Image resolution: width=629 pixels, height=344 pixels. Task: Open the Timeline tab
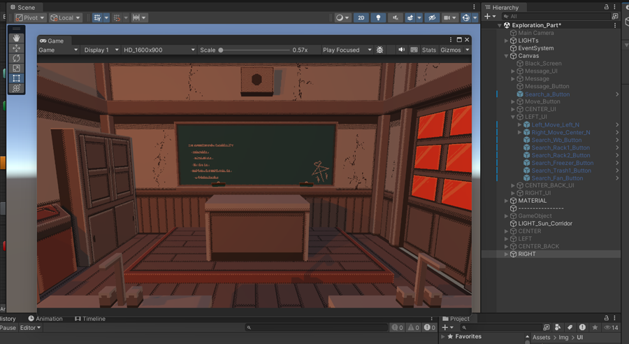coord(90,319)
